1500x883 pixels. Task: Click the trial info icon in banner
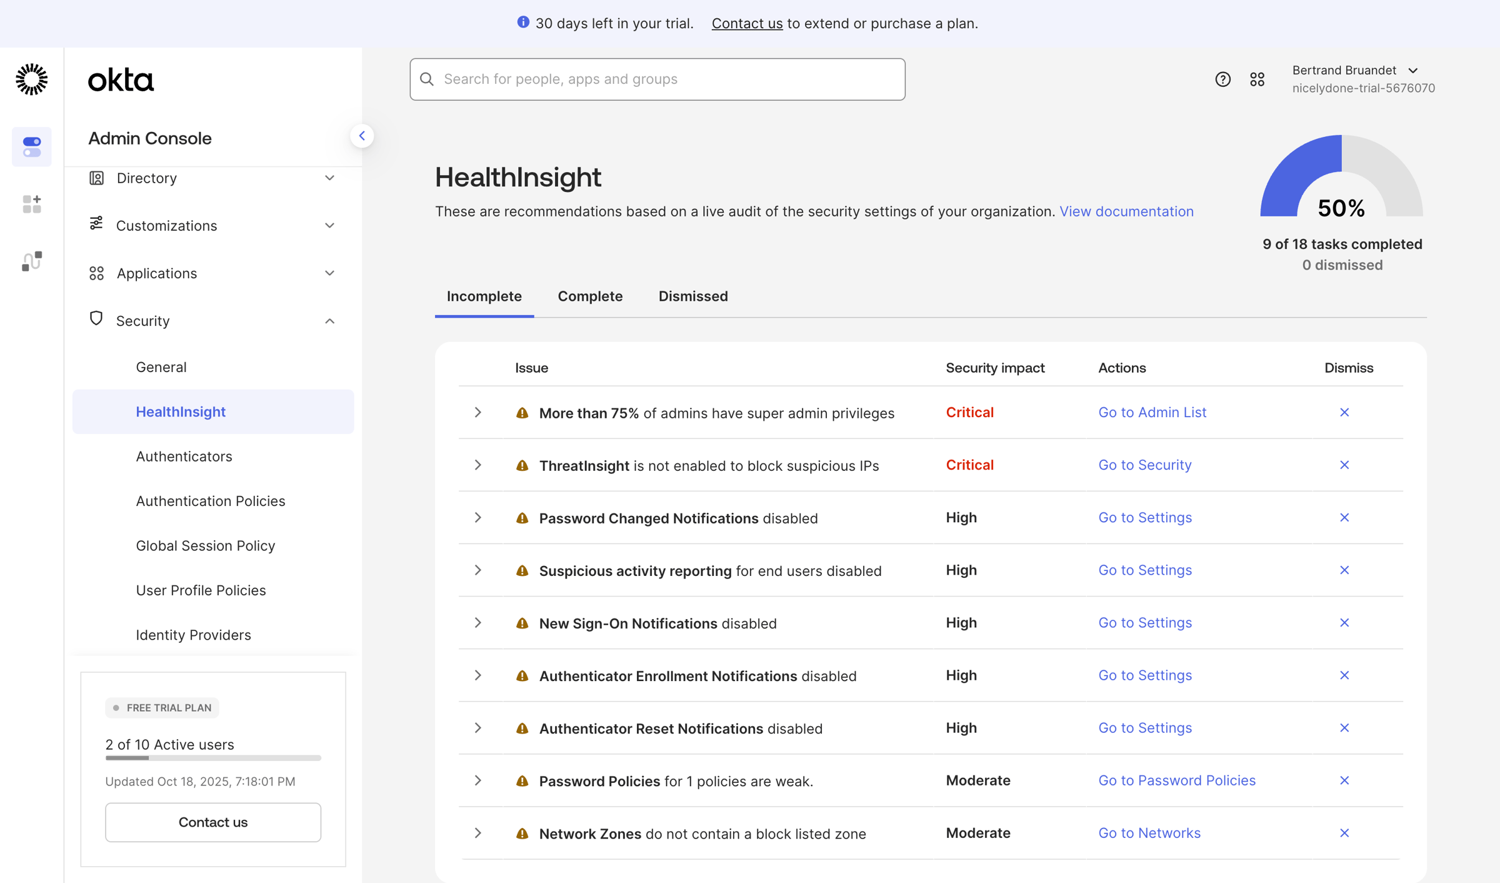523,23
